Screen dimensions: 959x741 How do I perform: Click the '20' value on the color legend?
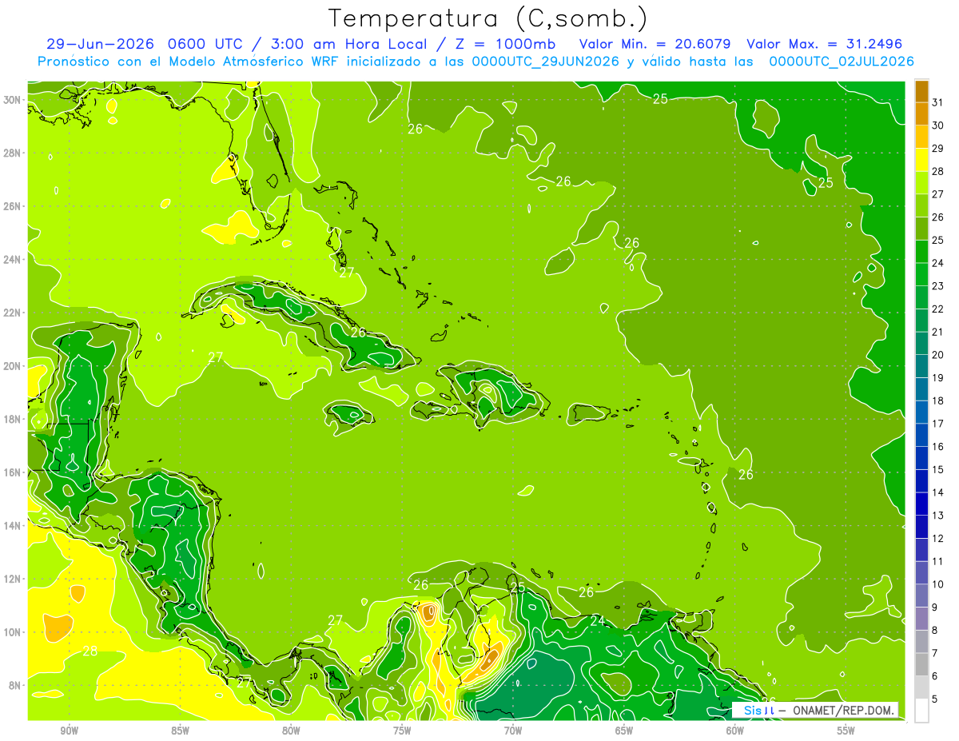tap(937, 354)
